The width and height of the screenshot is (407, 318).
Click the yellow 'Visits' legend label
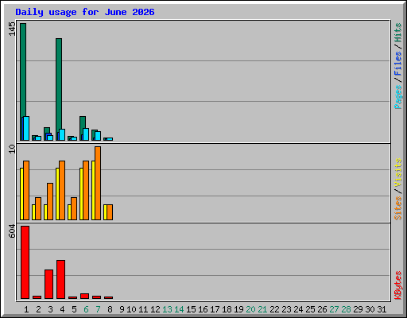click(x=397, y=173)
